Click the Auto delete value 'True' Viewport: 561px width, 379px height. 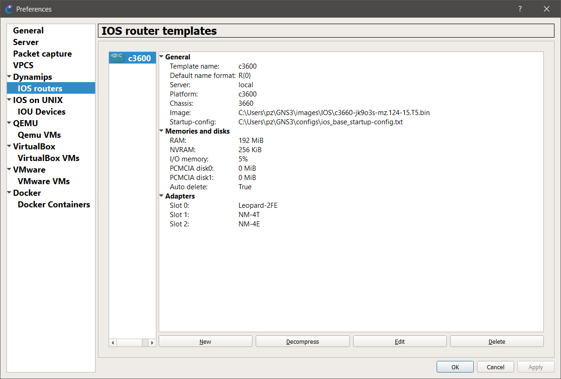(245, 187)
